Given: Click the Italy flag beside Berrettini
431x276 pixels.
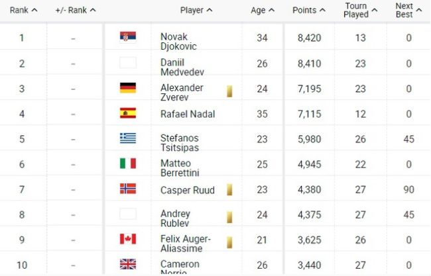Looking at the screenshot, I should tap(128, 163).
